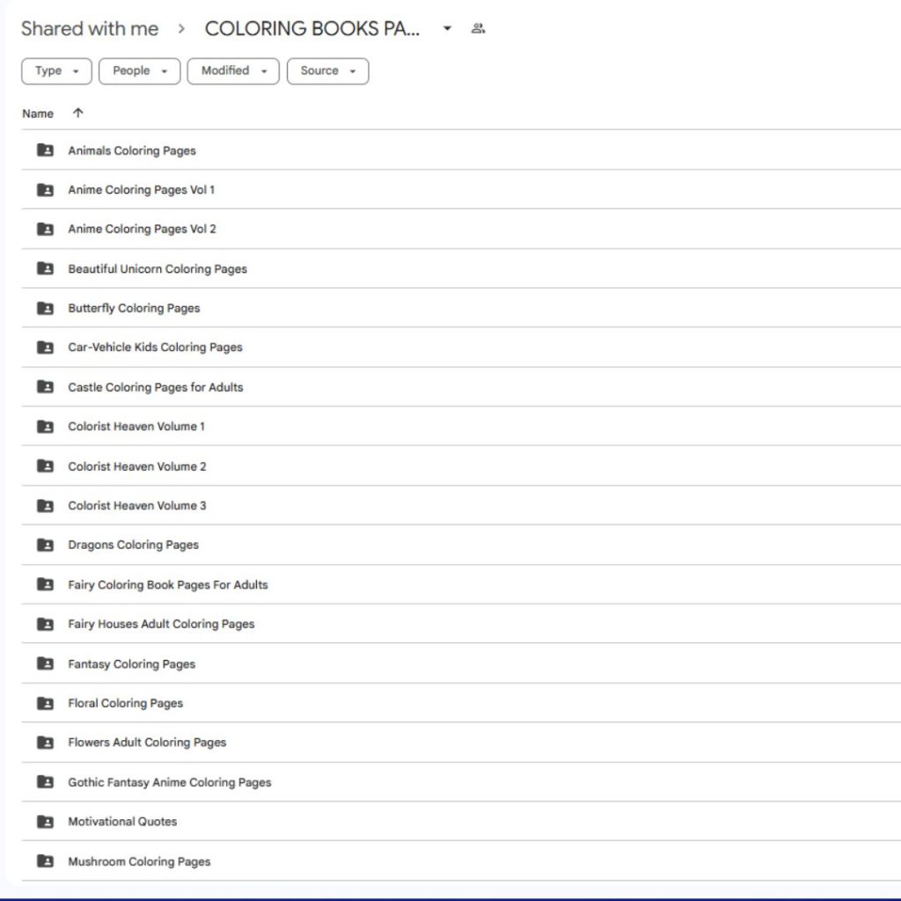The image size is (901, 901).
Task: Click the folder icon for Butterfly Coloring Pages
Action: click(45, 308)
